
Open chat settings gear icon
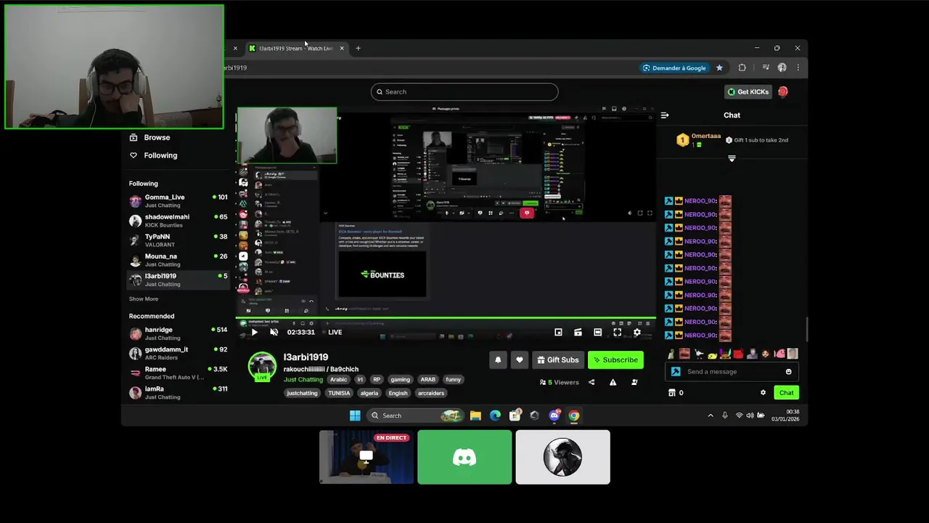pyautogui.click(x=763, y=392)
